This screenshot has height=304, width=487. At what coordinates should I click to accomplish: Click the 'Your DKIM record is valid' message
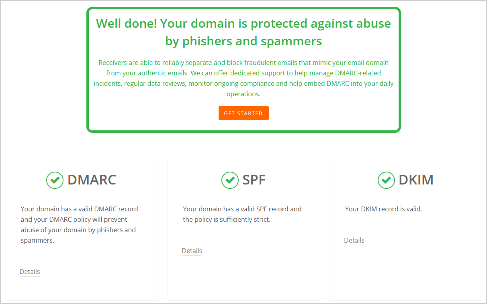click(x=383, y=209)
